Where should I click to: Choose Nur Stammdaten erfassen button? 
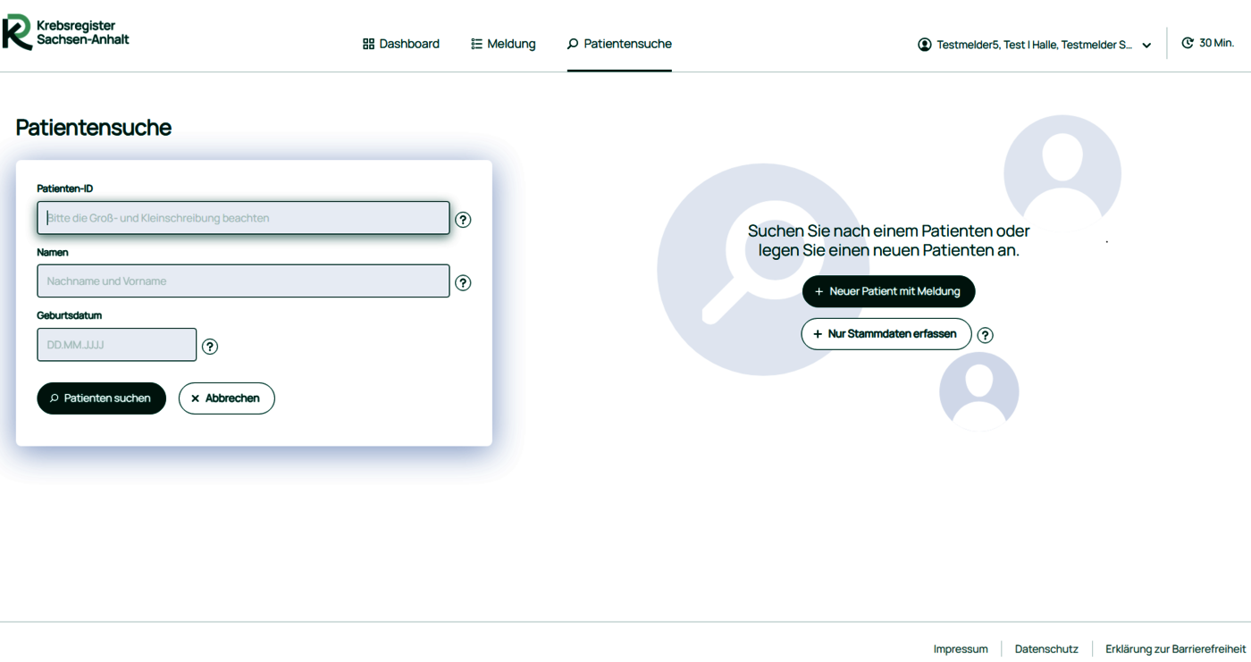coord(886,334)
